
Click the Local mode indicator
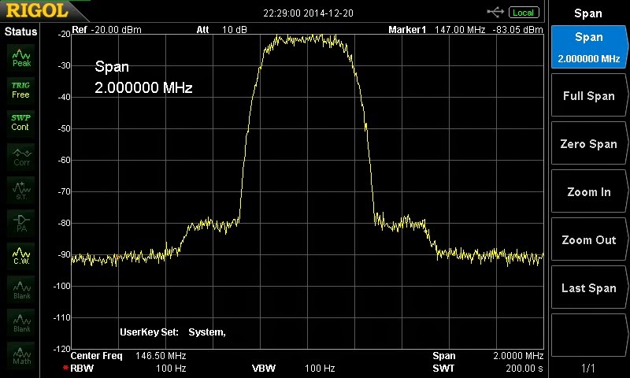(x=524, y=13)
